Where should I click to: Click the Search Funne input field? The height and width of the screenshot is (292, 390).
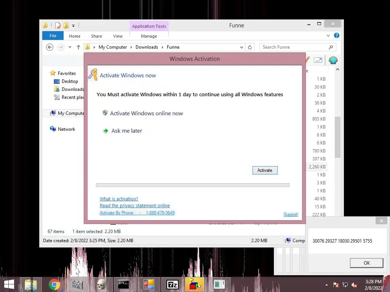(x=294, y=47)
